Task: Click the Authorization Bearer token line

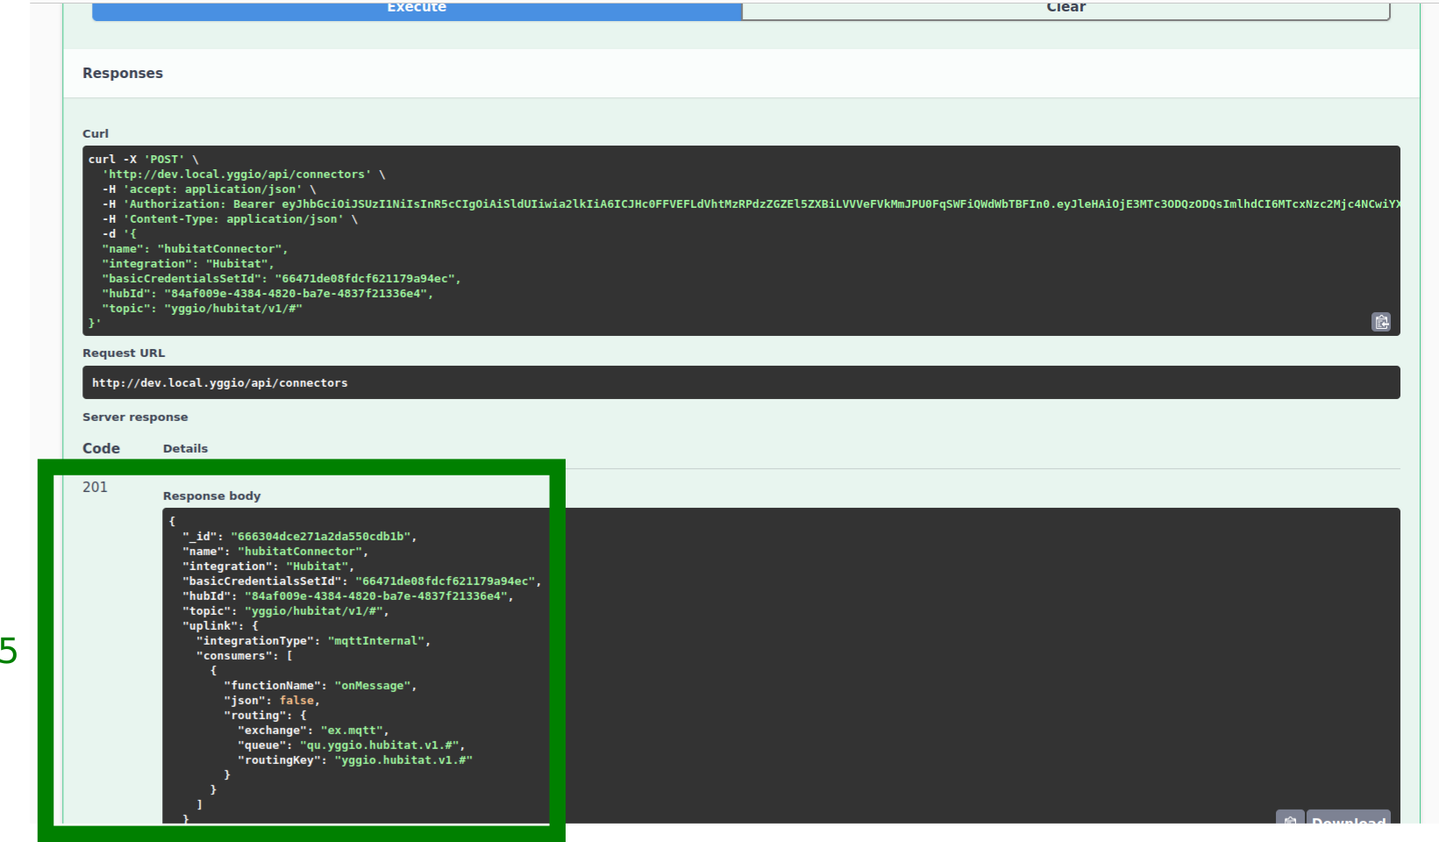Action: pyautogui.click(x=751, y=204)
